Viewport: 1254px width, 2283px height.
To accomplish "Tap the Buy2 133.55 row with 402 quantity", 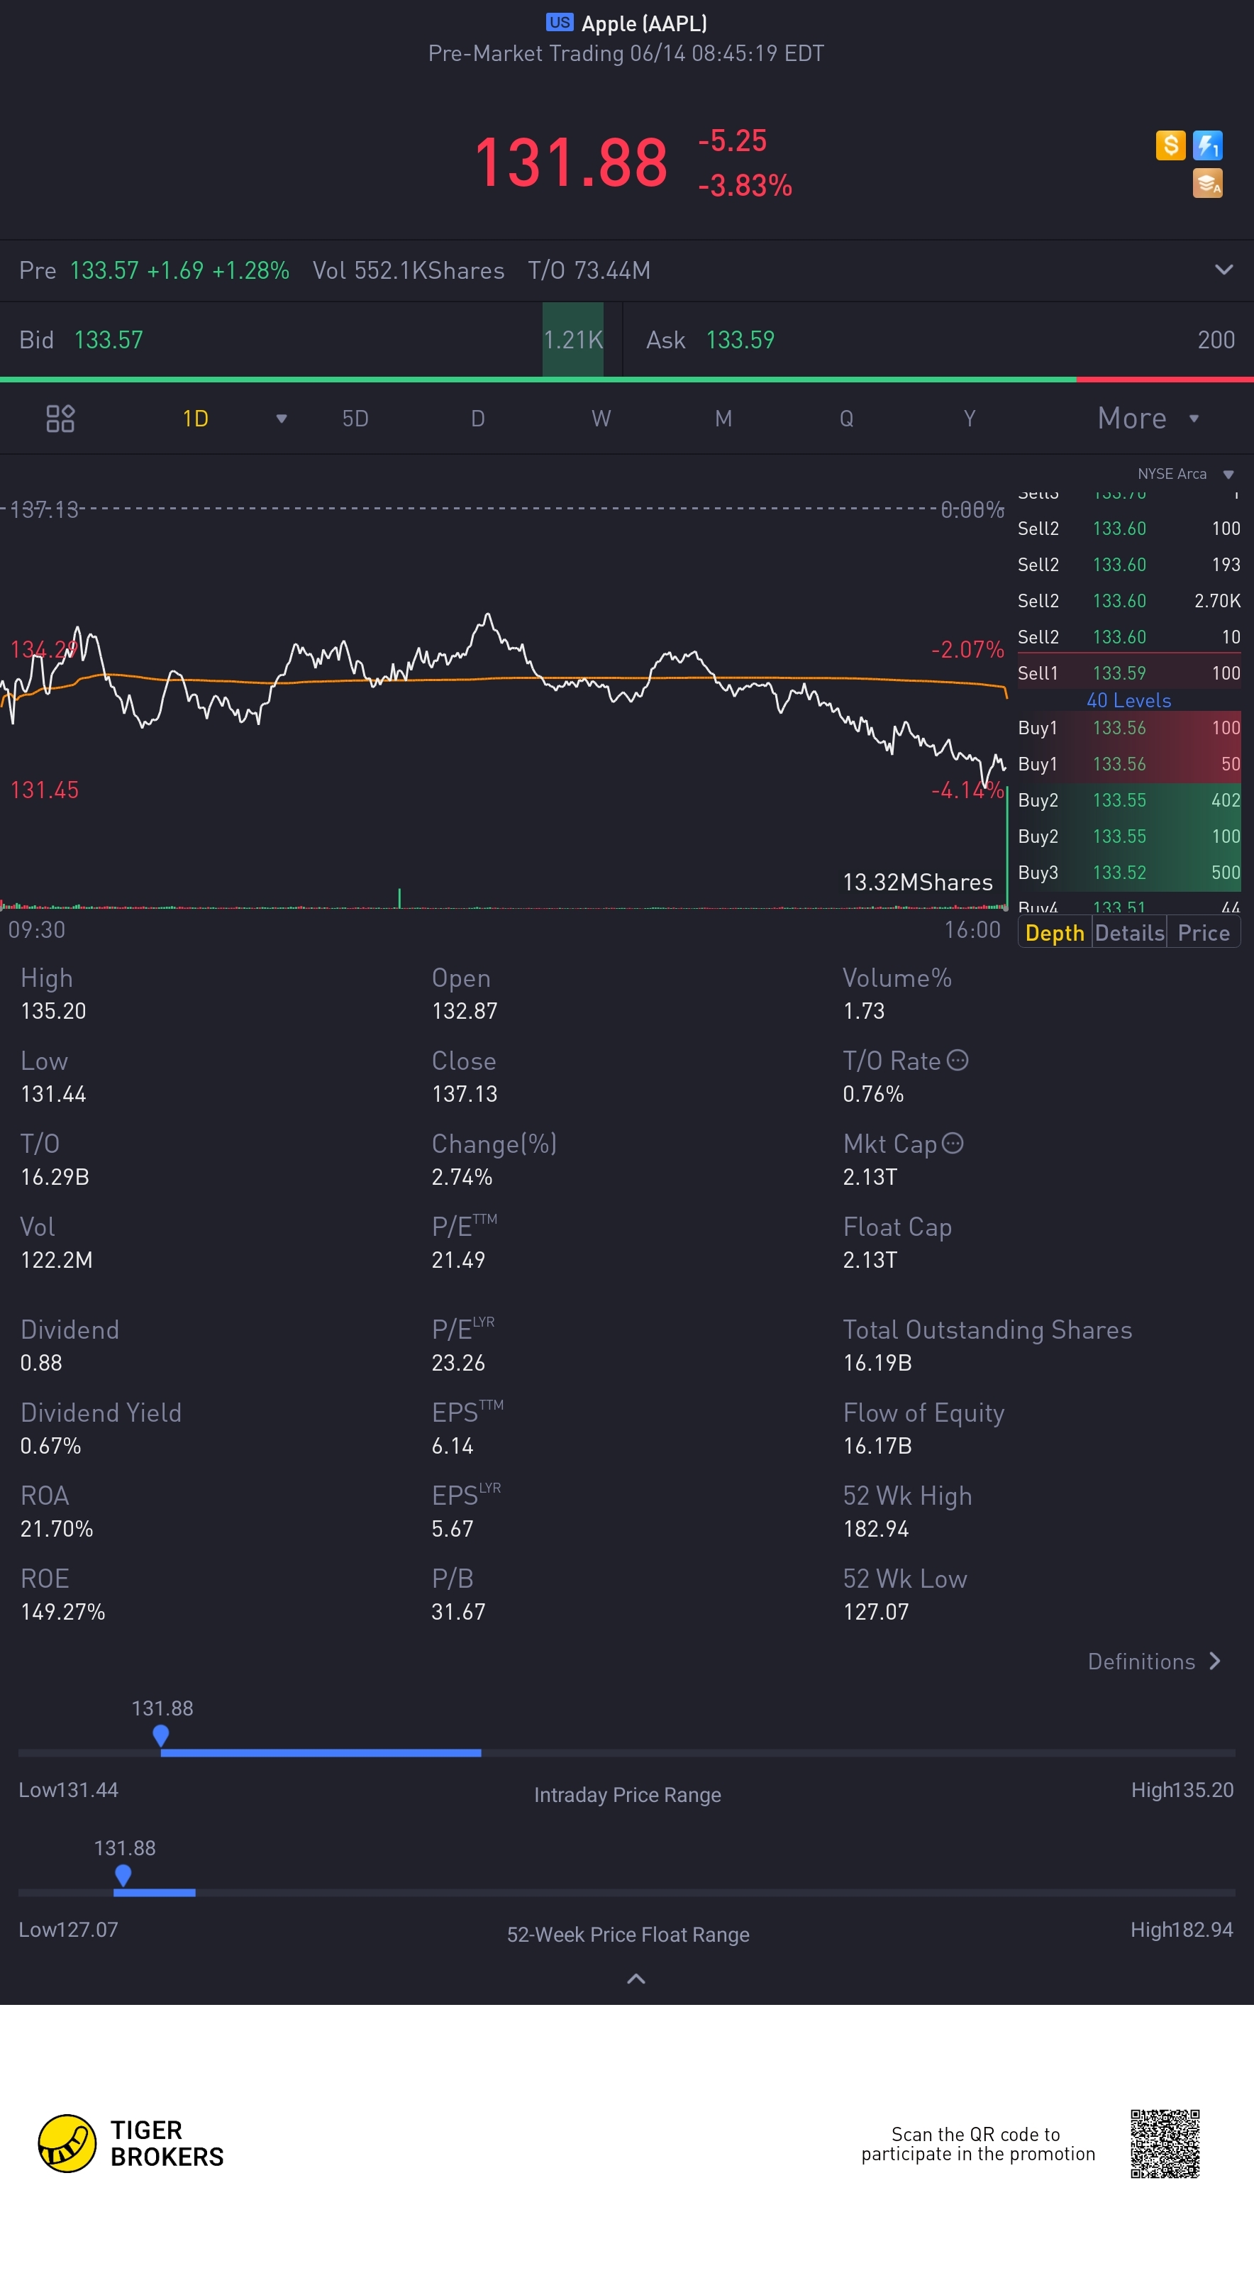I will (1128, 800).
